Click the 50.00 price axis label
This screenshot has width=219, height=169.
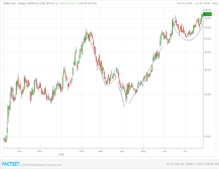coord(208,39)
